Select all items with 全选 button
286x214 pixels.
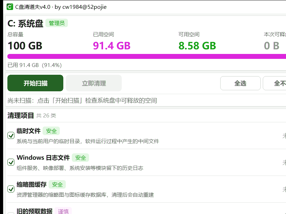[x=240, y=83]
